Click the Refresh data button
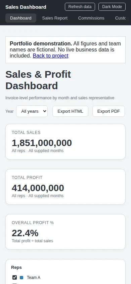 80,7
